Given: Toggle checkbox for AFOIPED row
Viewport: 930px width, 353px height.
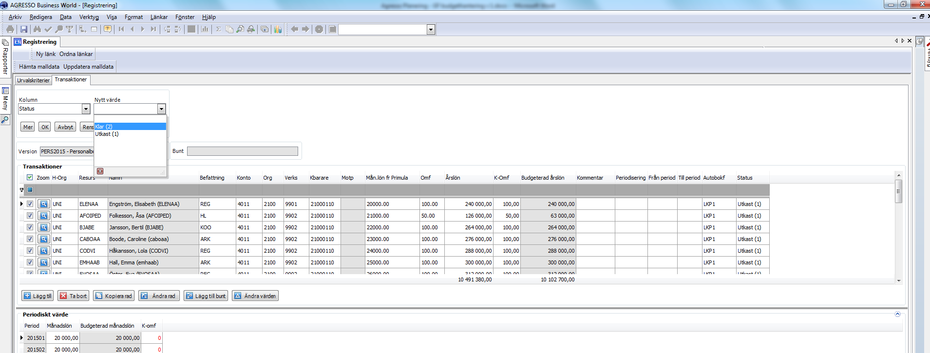Looking at the screenshot, I should (x=30, y=216).
